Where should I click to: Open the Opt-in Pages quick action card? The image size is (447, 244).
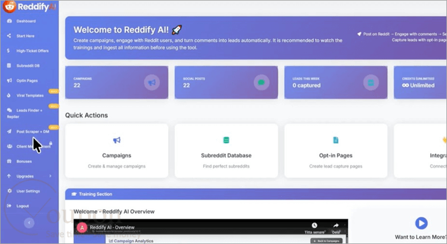point(336,151)
